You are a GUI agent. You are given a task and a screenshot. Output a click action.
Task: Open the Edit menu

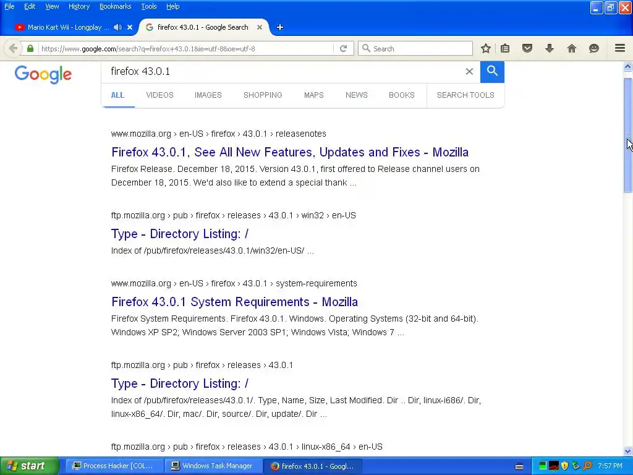point(30,6)
